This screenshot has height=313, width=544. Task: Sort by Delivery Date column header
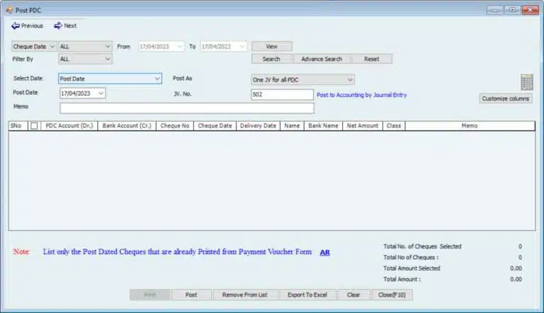[x=258, y=126]
